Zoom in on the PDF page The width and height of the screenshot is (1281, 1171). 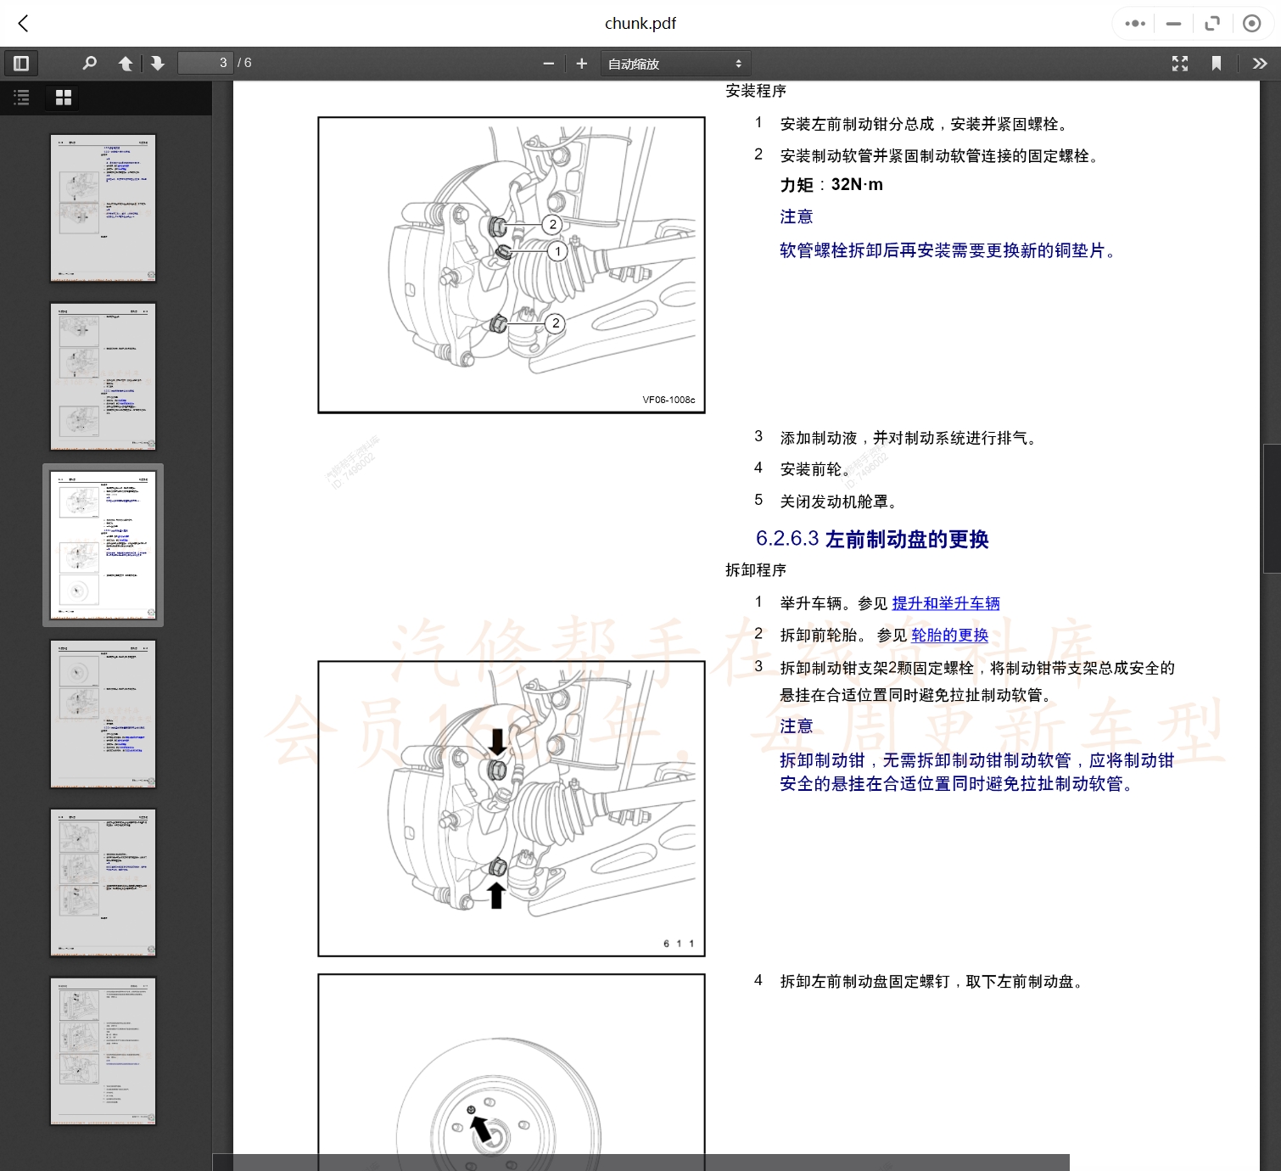(x=582, y=63)
